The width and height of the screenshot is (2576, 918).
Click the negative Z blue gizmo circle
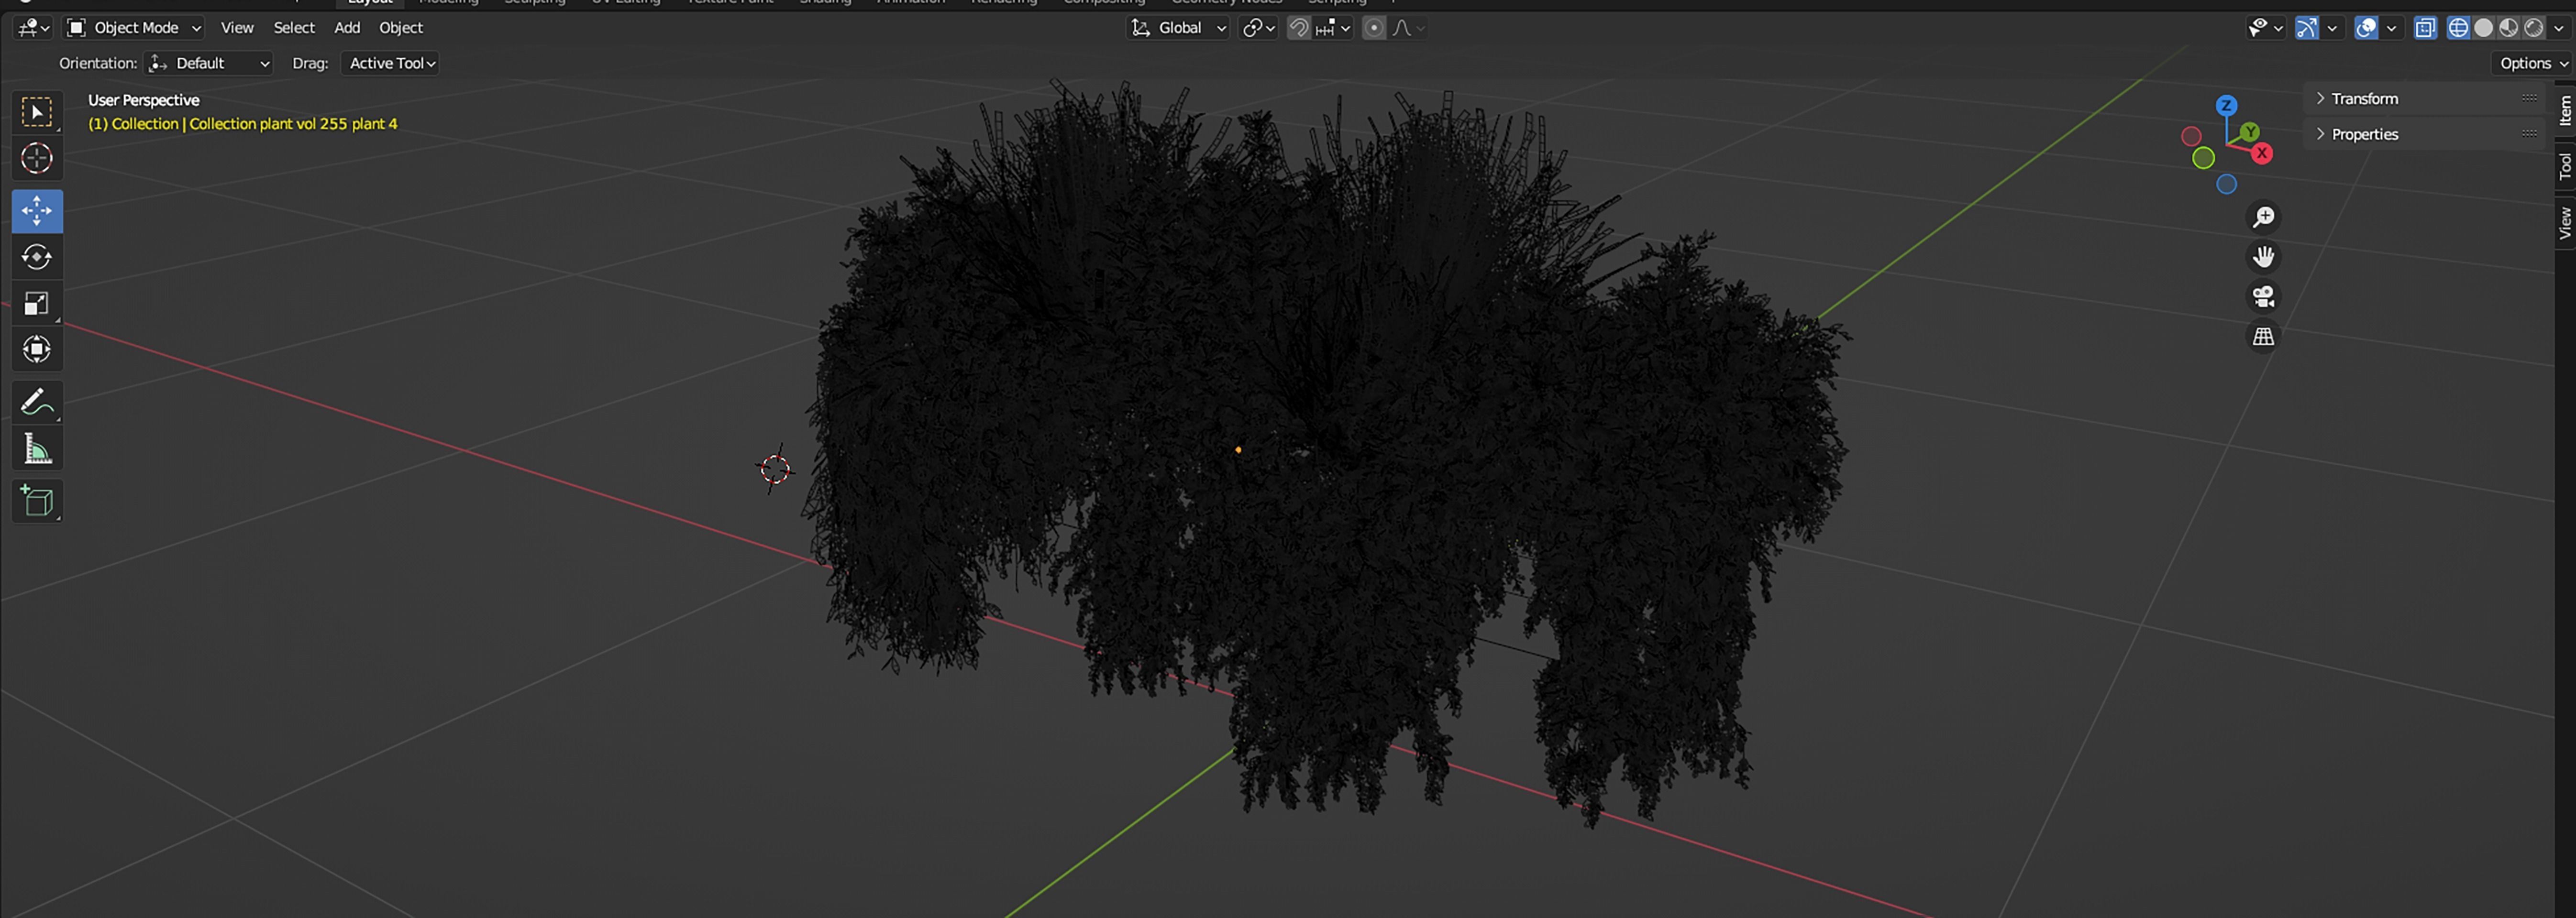coord(2226,184)
